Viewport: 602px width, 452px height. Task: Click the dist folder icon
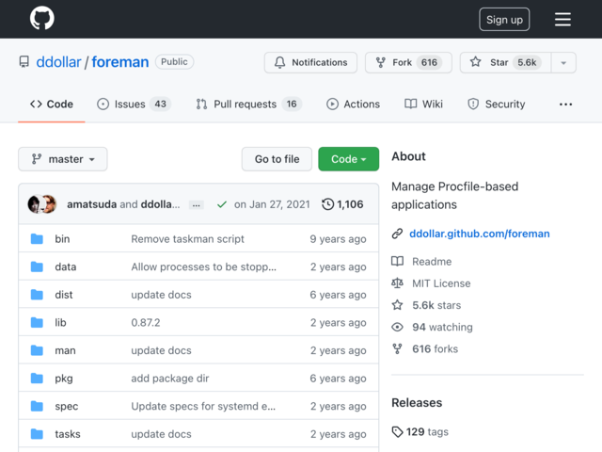click(37, 295)
